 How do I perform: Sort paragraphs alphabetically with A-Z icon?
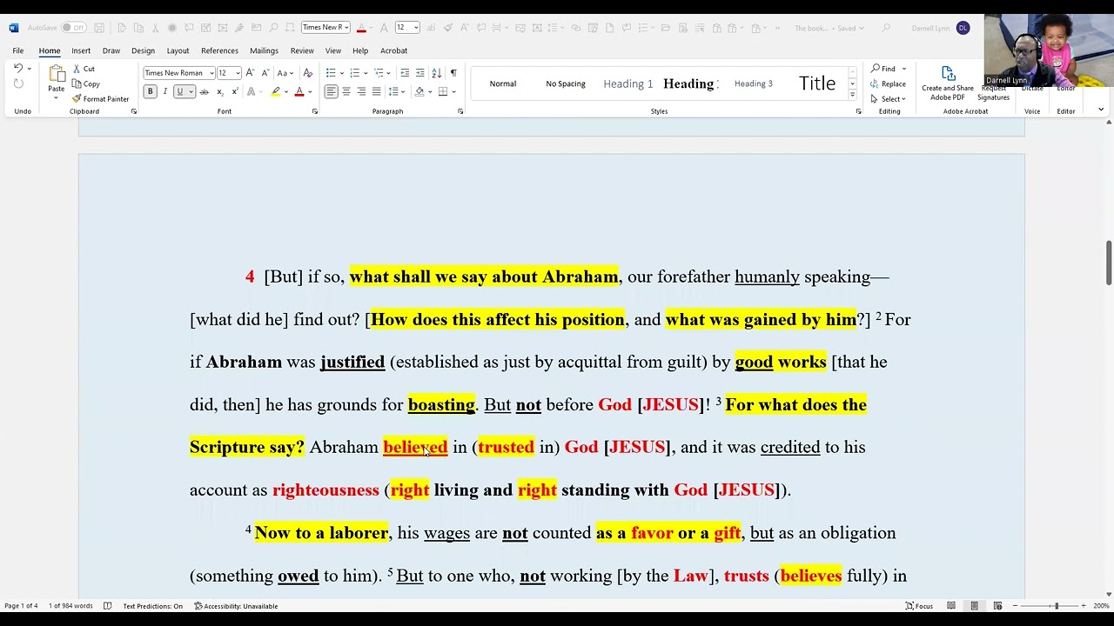(x=437, y=73)
